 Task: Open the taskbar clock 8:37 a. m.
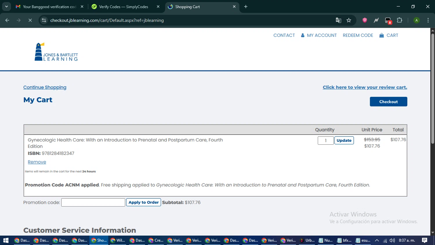point(407,240)
